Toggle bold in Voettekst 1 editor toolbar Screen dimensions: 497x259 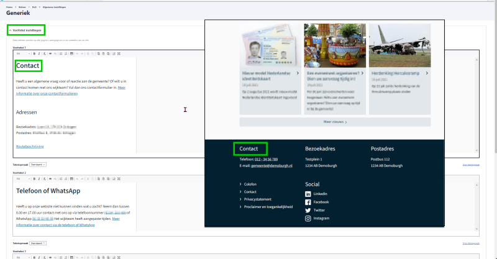point(34,53)
